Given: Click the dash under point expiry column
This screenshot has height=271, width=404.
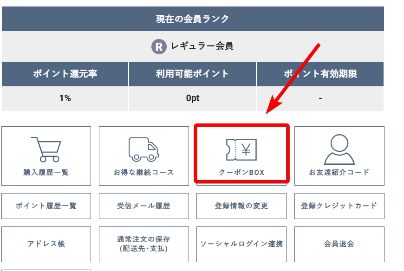Looking at the screenshot, I should 320,98.
